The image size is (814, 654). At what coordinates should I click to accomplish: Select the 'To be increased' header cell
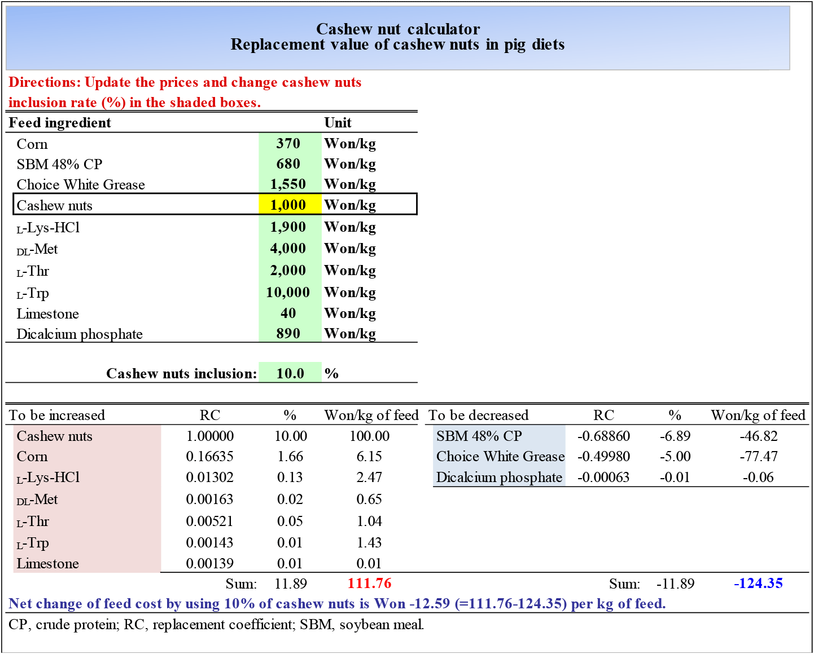pos(57,416)
